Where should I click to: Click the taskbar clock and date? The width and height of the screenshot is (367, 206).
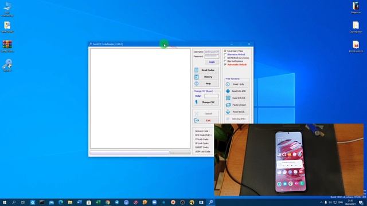pos(350,203)
